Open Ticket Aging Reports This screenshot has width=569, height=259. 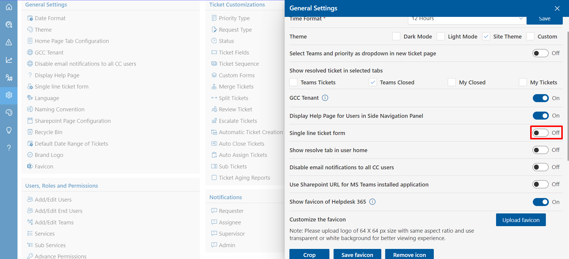tap(244, 178)
